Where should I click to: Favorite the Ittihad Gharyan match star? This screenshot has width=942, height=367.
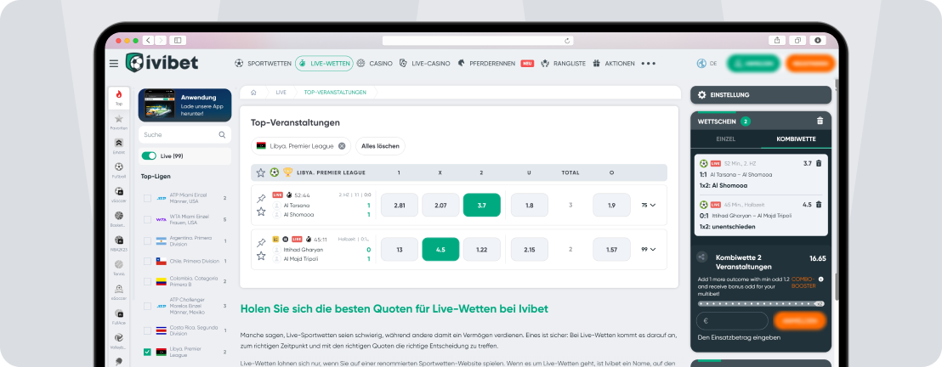pyautogui.click(x=261, y=256)
